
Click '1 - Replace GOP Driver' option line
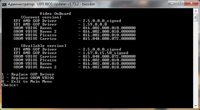[28, 74]
